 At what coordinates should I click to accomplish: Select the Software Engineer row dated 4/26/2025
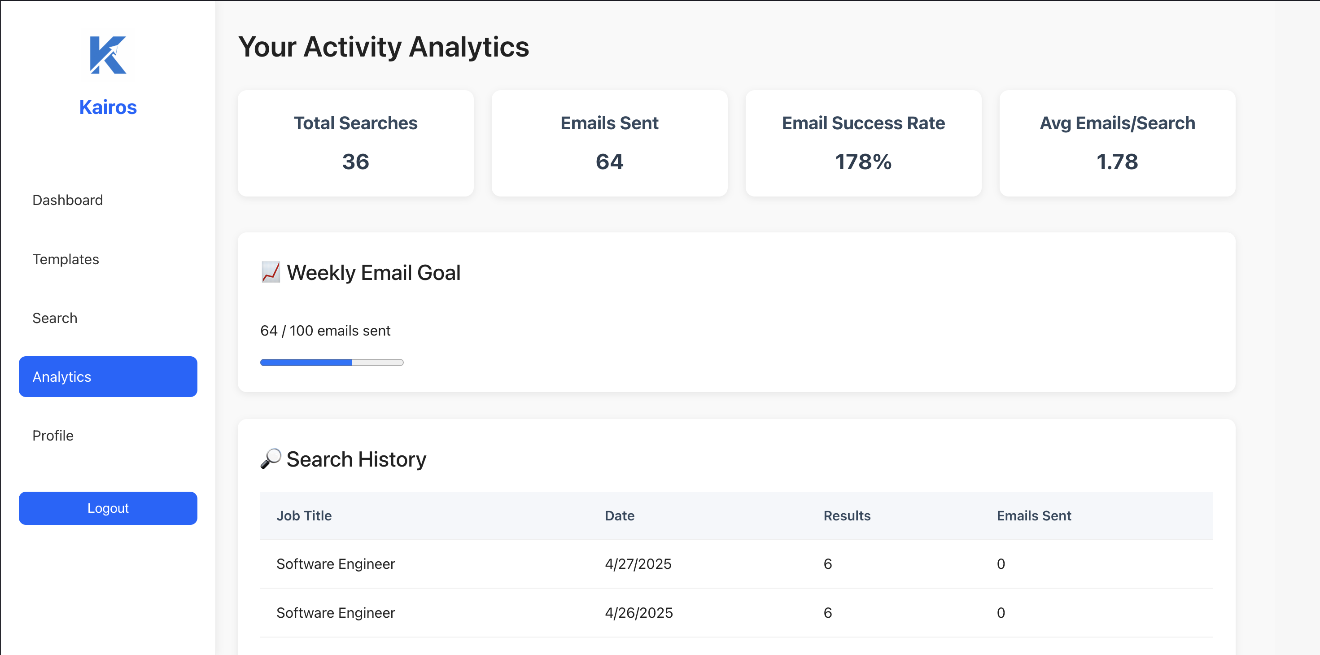336,612
